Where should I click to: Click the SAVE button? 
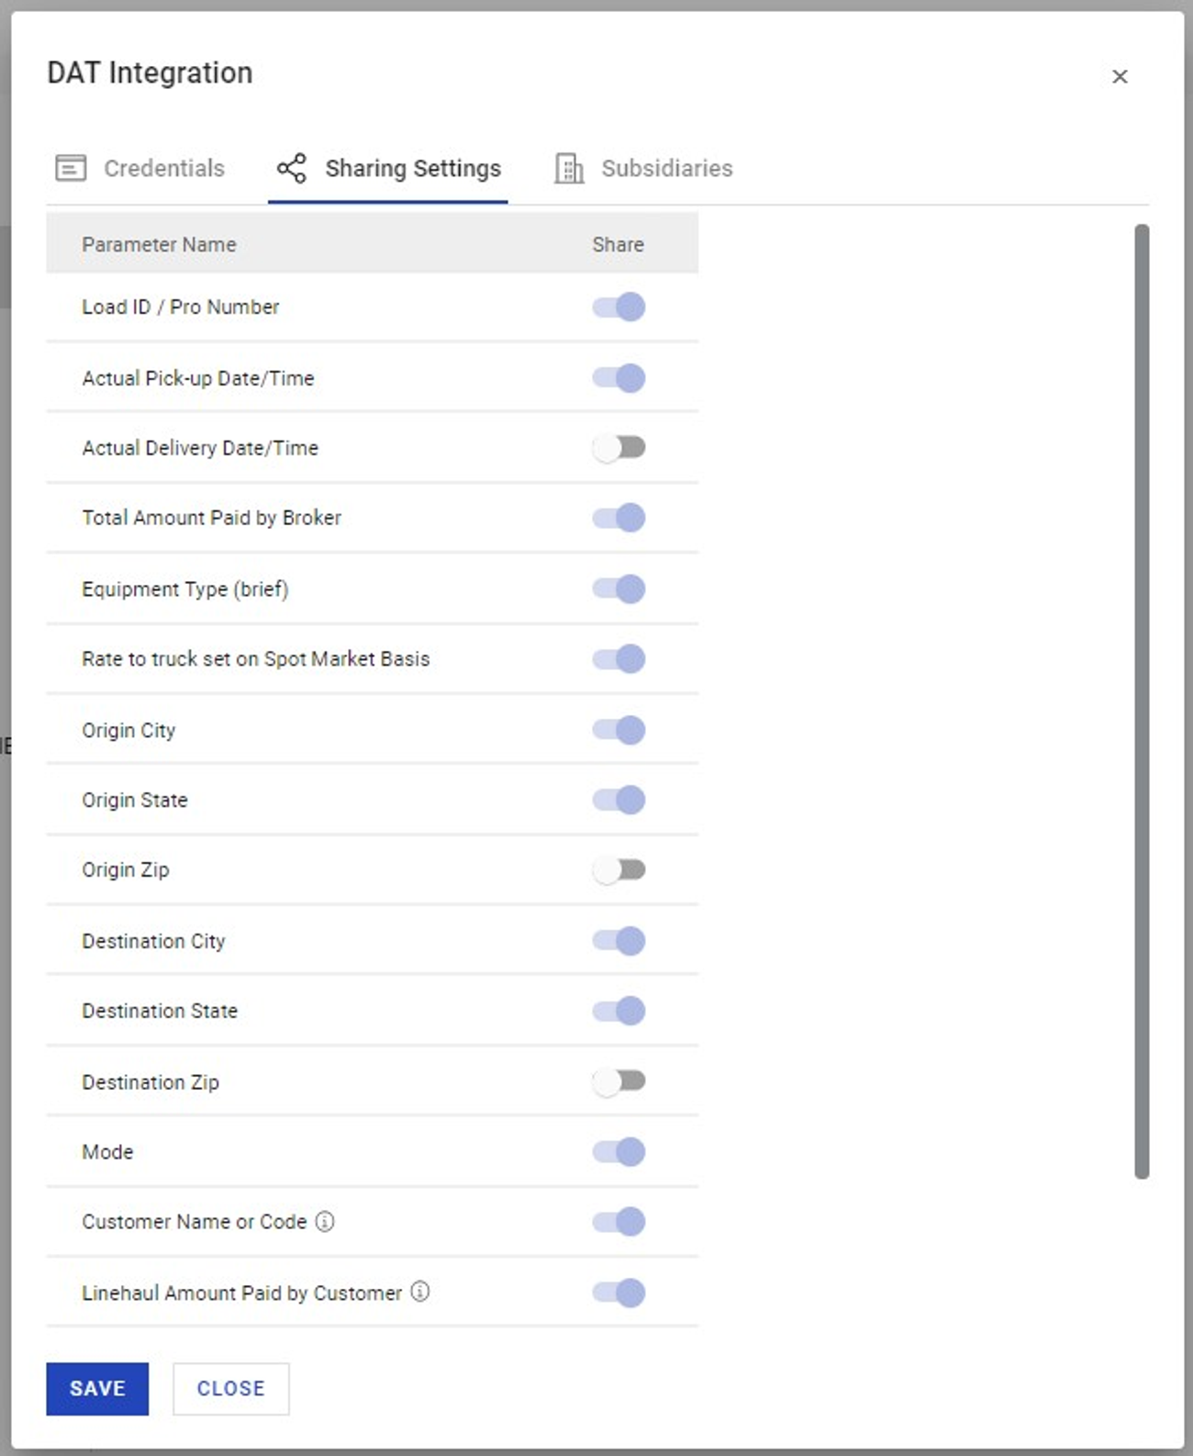97,1388
